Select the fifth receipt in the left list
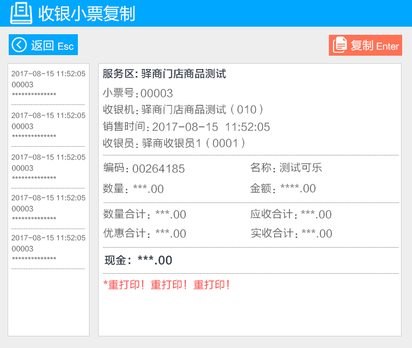This screenshot has width=412, height=348. [x=48, y=248]
